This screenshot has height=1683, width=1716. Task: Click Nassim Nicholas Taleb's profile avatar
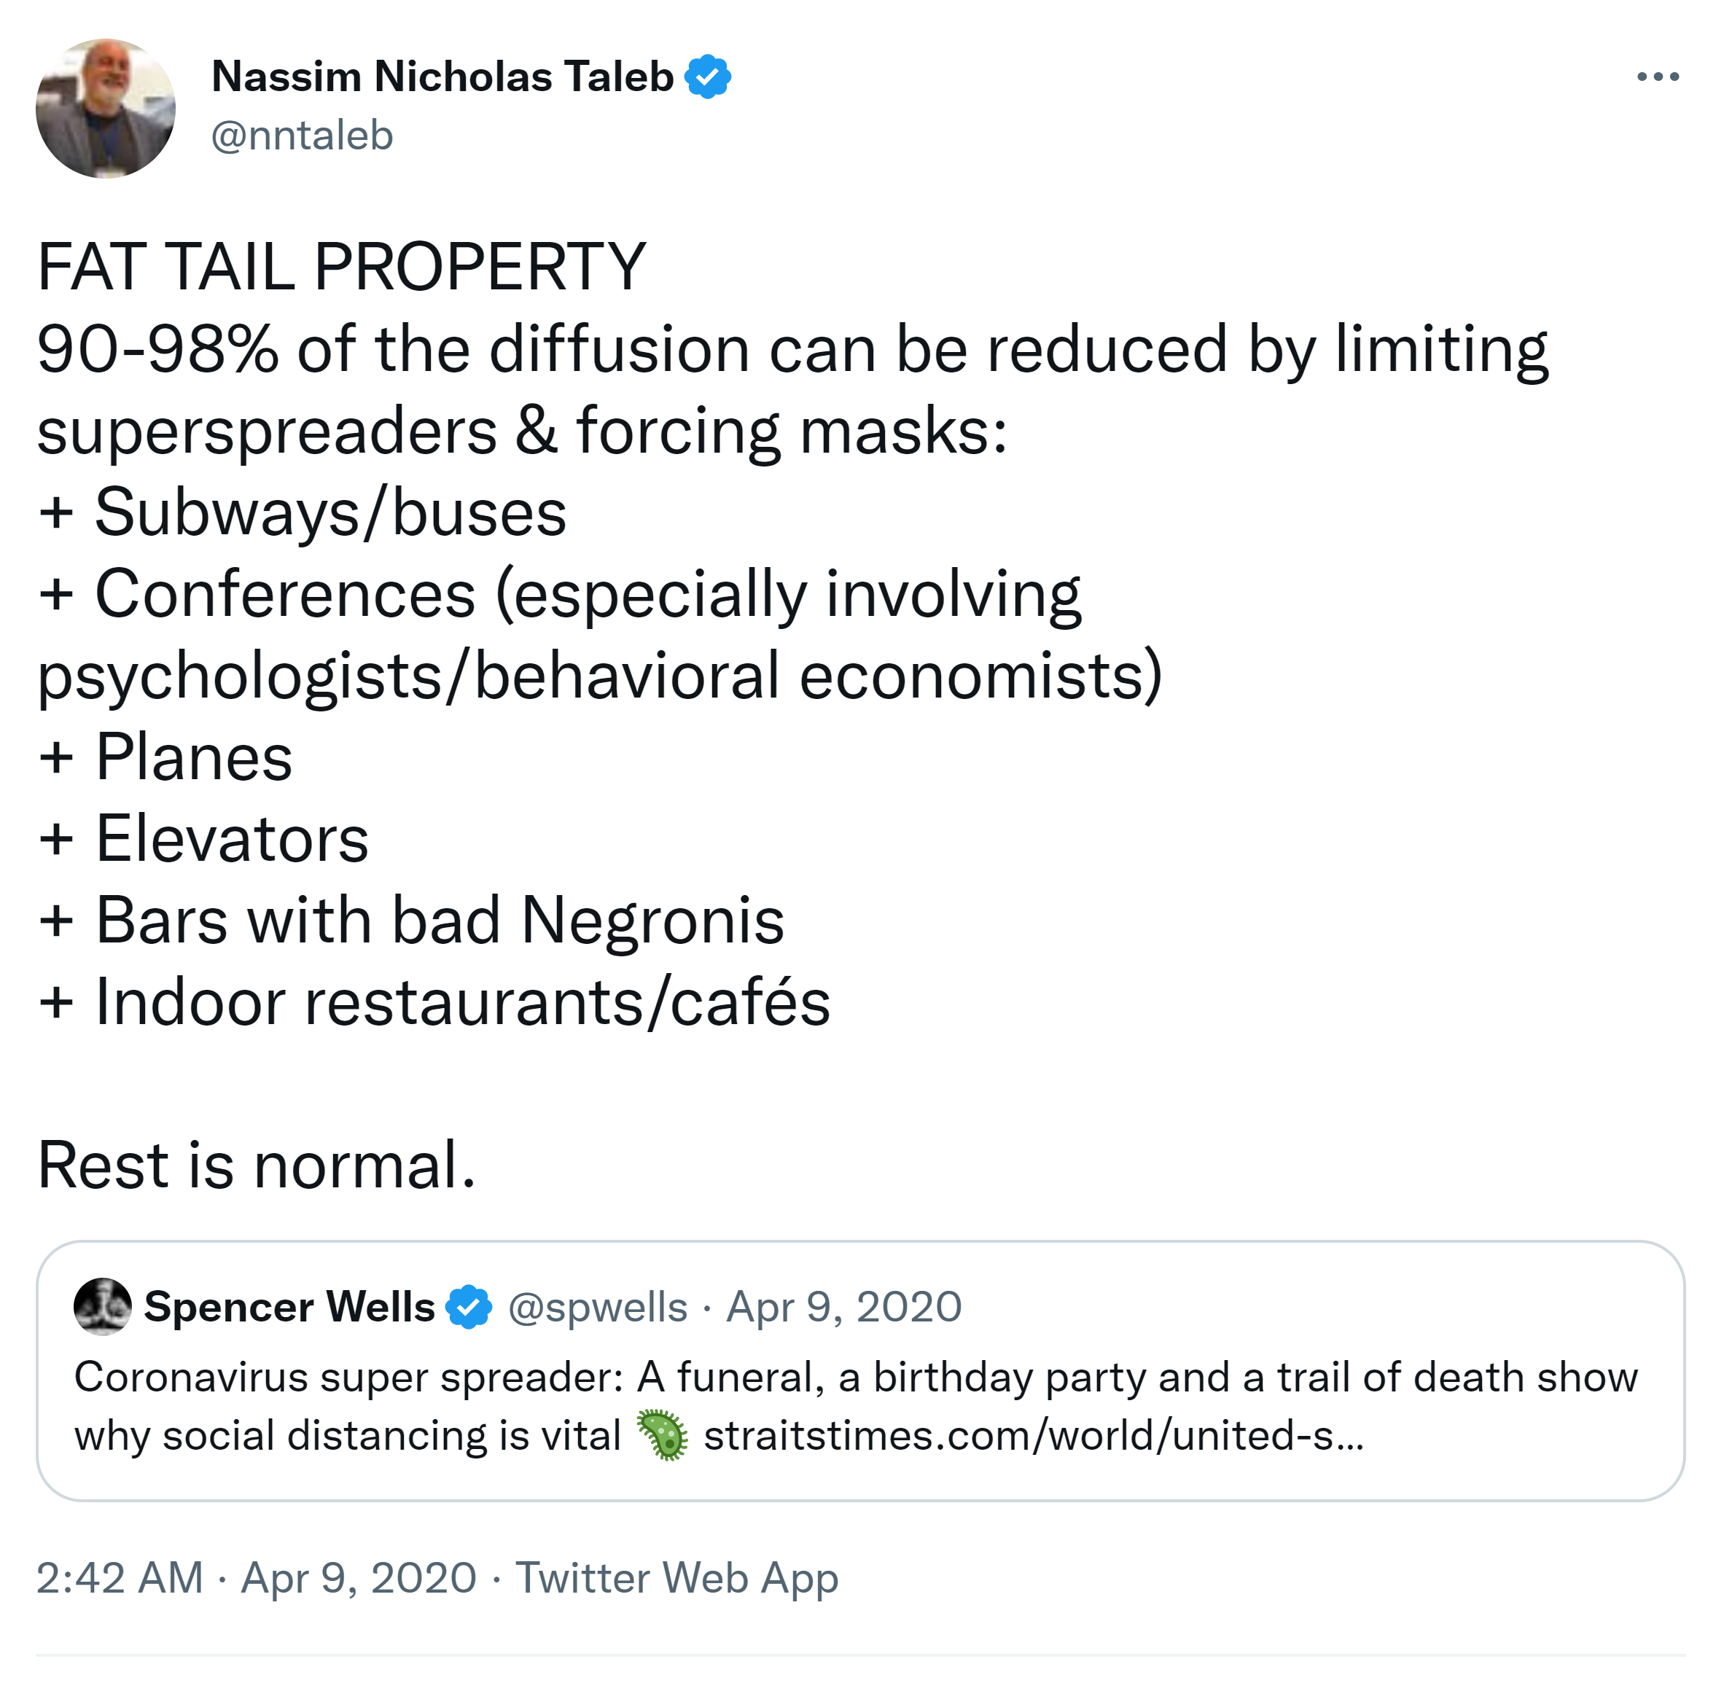point(105,108)
